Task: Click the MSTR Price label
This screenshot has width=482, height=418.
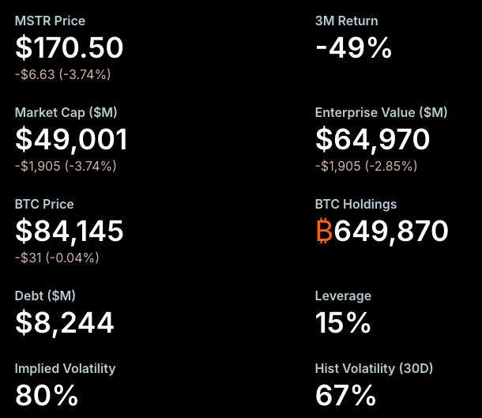Action: pyautogui.click(x=50, y=21)
